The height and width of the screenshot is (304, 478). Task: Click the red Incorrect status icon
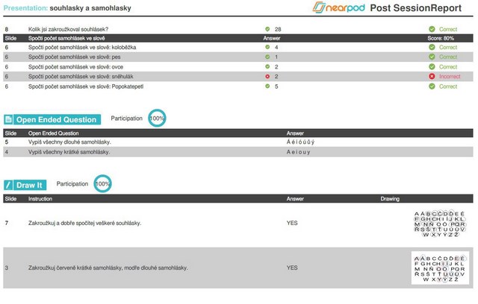pyautogui.click(x=432, y=76)
